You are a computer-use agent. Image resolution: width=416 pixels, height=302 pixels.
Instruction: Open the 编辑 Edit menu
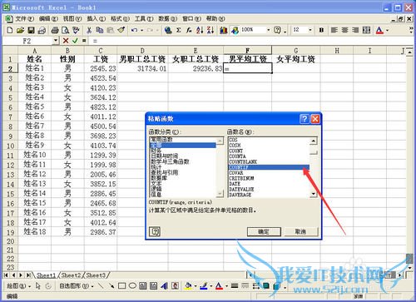click(x=48, y=19)
